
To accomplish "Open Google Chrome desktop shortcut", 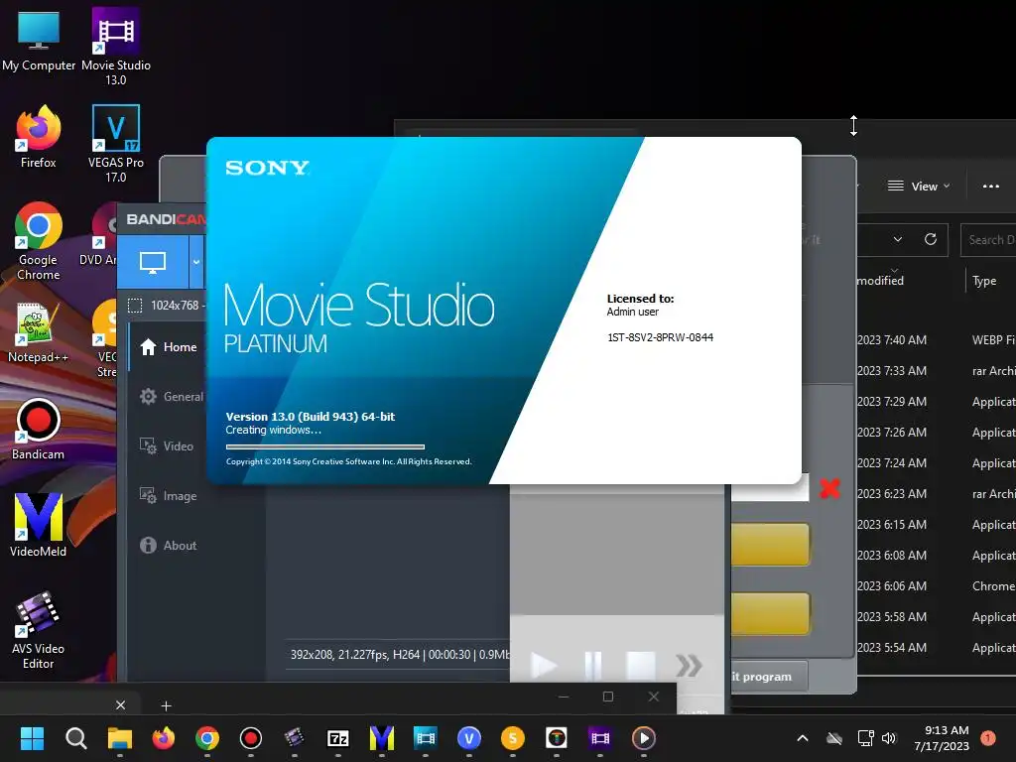I will 39,241.
